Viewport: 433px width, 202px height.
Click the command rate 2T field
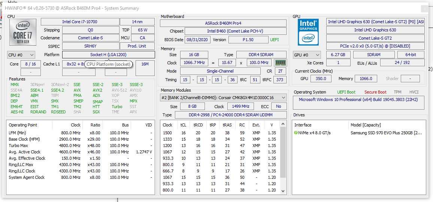pyautogui.click(x=280, y=71)
